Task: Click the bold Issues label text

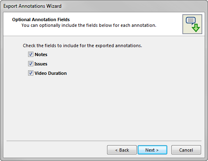Action: (41, 64)
